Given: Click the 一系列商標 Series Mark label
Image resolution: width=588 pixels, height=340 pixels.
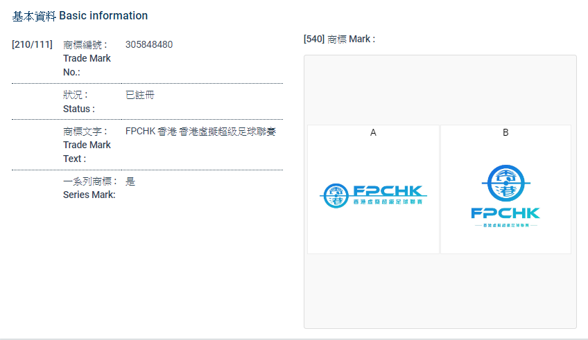Looking at the screenshot, I should point(89,188).
